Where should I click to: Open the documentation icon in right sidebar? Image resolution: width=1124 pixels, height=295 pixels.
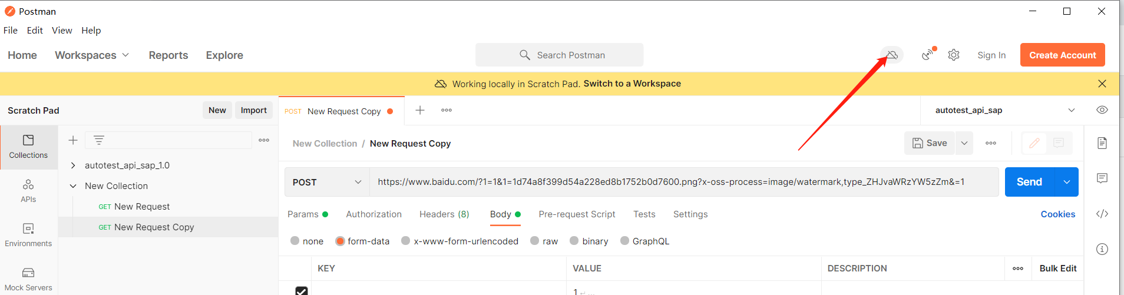click(x=1102, y=143)
